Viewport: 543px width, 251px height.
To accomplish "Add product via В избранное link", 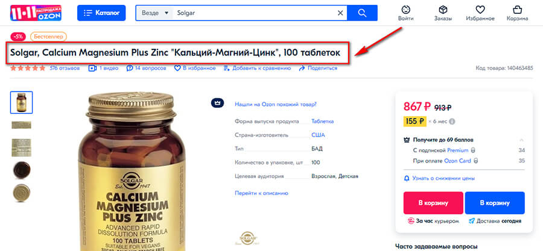I will point(195,68).
